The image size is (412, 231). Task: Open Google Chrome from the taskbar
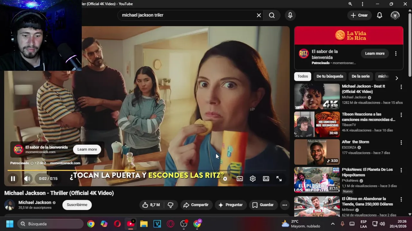tap(91, 224)
